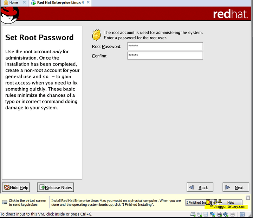Screen dimensions: 253x218
Task: Close the Home tab
Action: [24, 2]
